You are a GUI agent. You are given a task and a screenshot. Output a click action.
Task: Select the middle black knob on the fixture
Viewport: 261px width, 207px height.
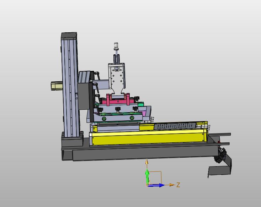[118, 109]
